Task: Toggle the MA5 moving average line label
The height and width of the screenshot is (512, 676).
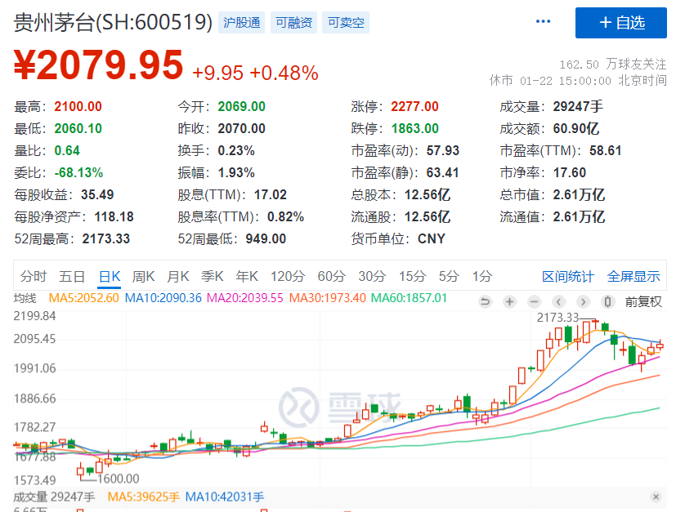Action: (x=84, y=298)
